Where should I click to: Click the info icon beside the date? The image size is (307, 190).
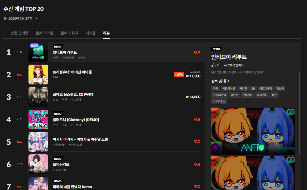[x=5, y=18]
